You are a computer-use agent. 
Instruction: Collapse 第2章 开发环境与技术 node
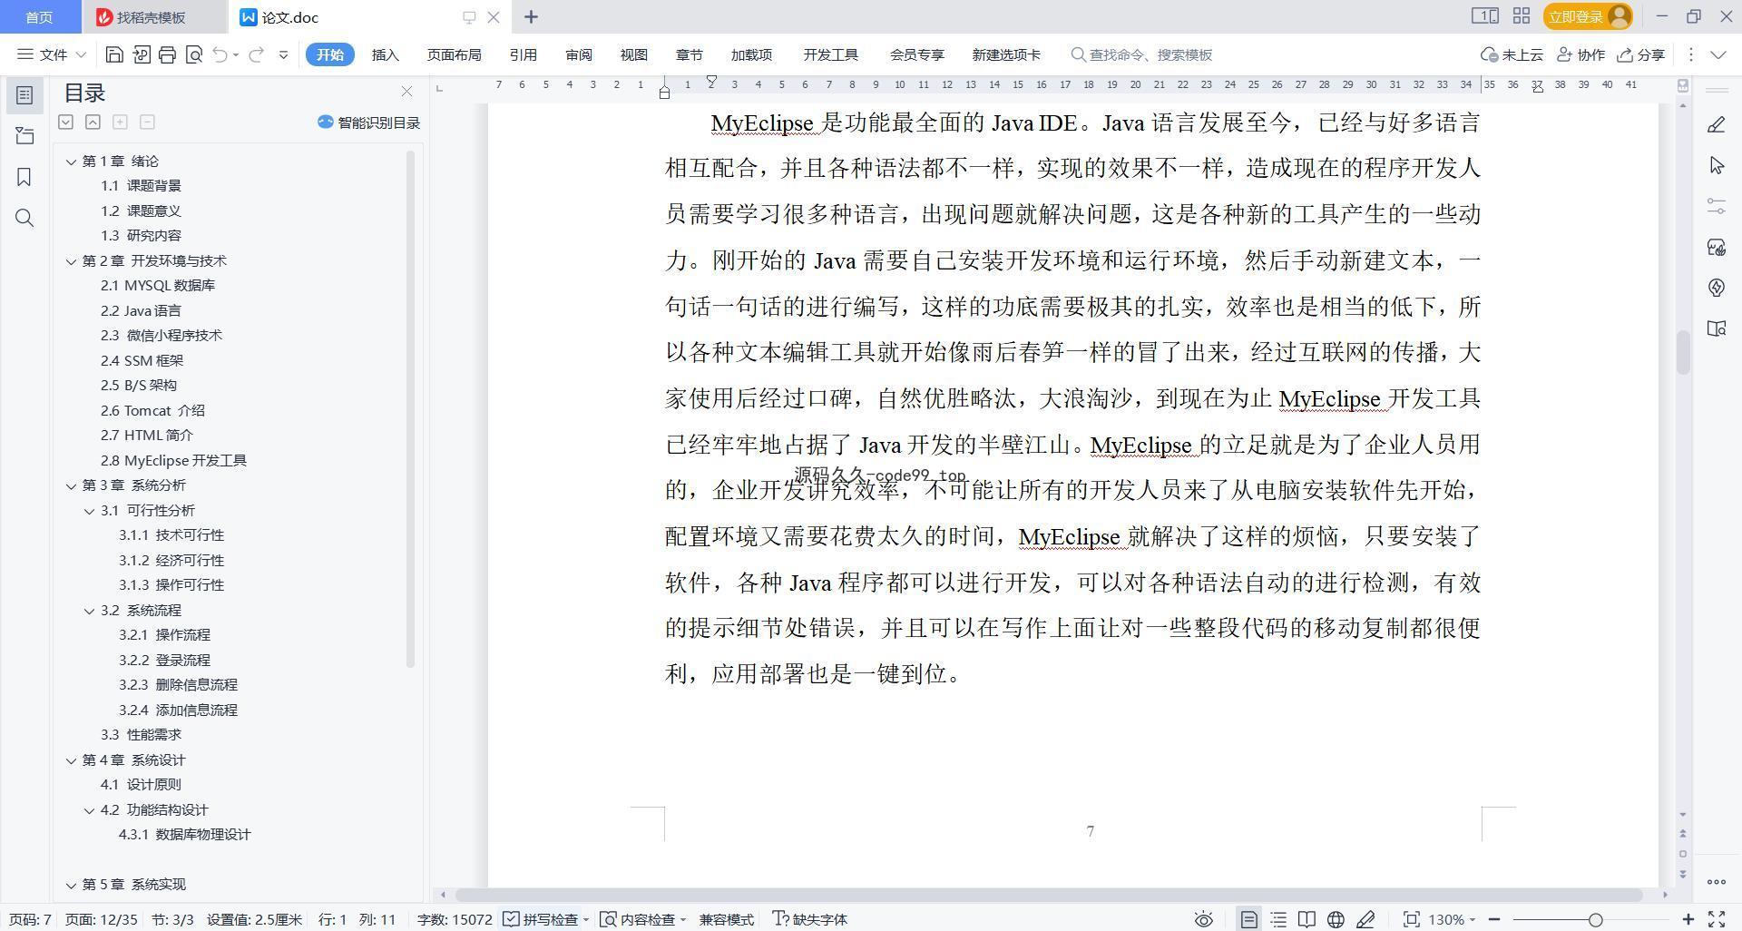[x=71, y=261]
